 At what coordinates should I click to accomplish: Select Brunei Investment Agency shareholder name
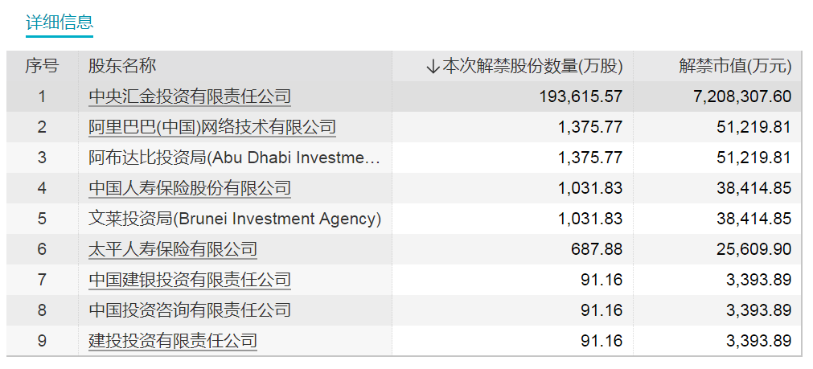click(234, 219)
